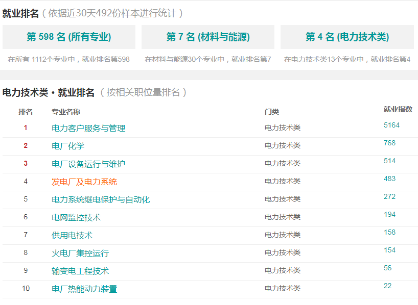Select the 第 598 名 (所有专业) ranking box
This screenshot has height=305, width=418.
pos(69,37)
